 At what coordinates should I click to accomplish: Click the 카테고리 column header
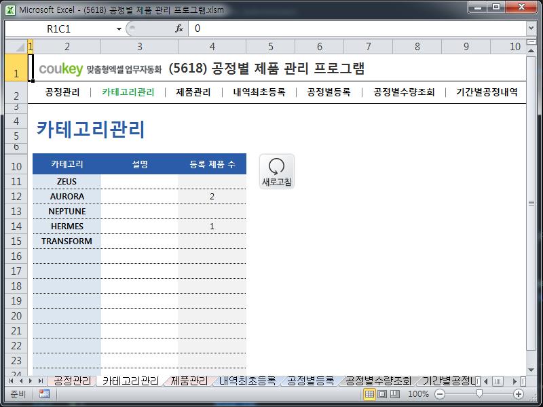[x=67, y=164]
